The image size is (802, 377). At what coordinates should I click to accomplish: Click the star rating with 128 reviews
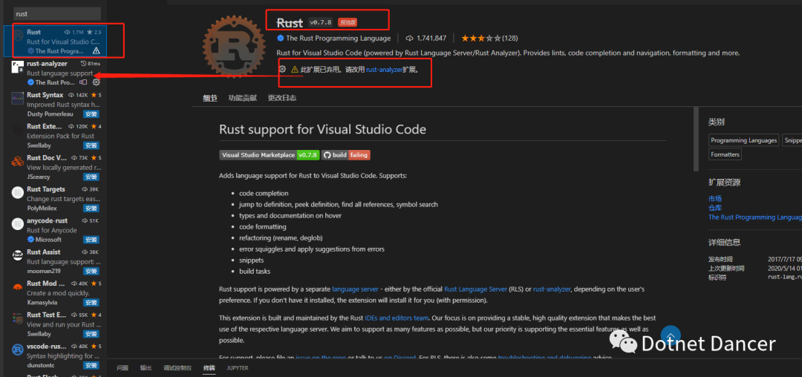(488, 39)
